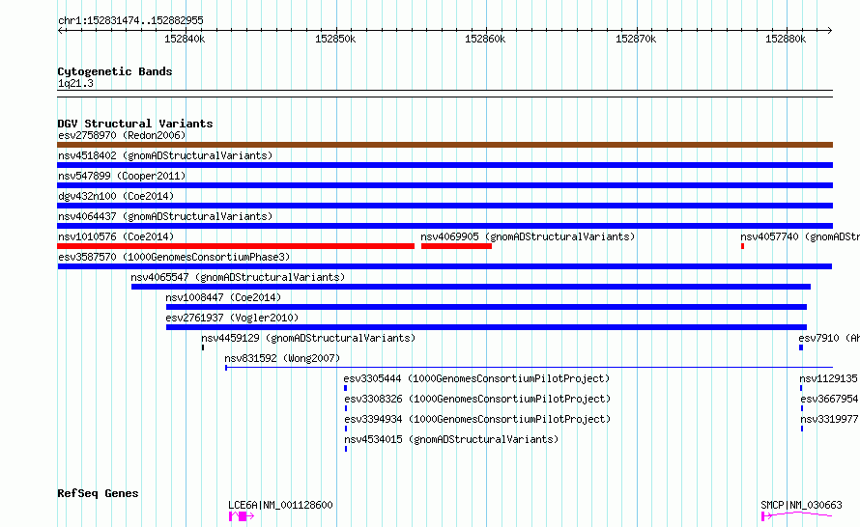Click the blue bar under nsv4065547
This screenshot has height=527, width=860.
472,287
